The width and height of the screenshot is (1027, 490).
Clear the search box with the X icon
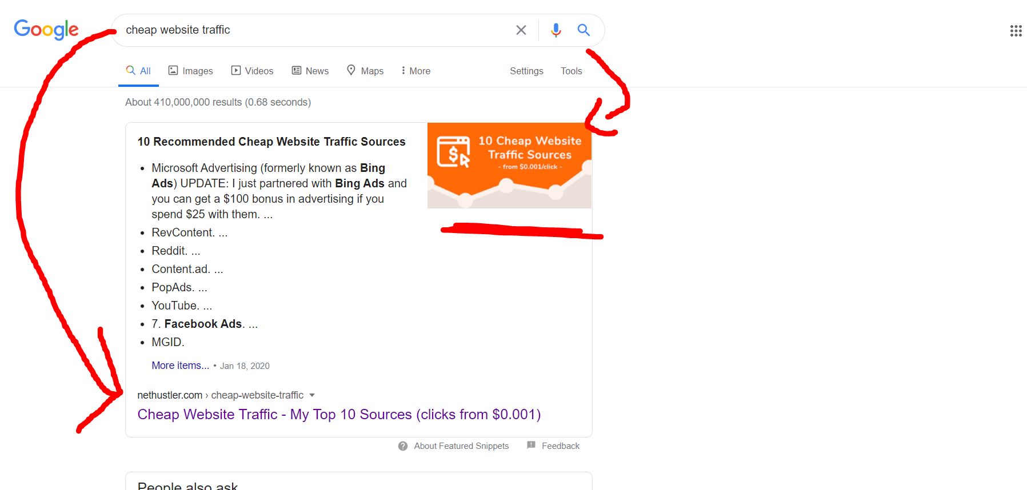521,30
